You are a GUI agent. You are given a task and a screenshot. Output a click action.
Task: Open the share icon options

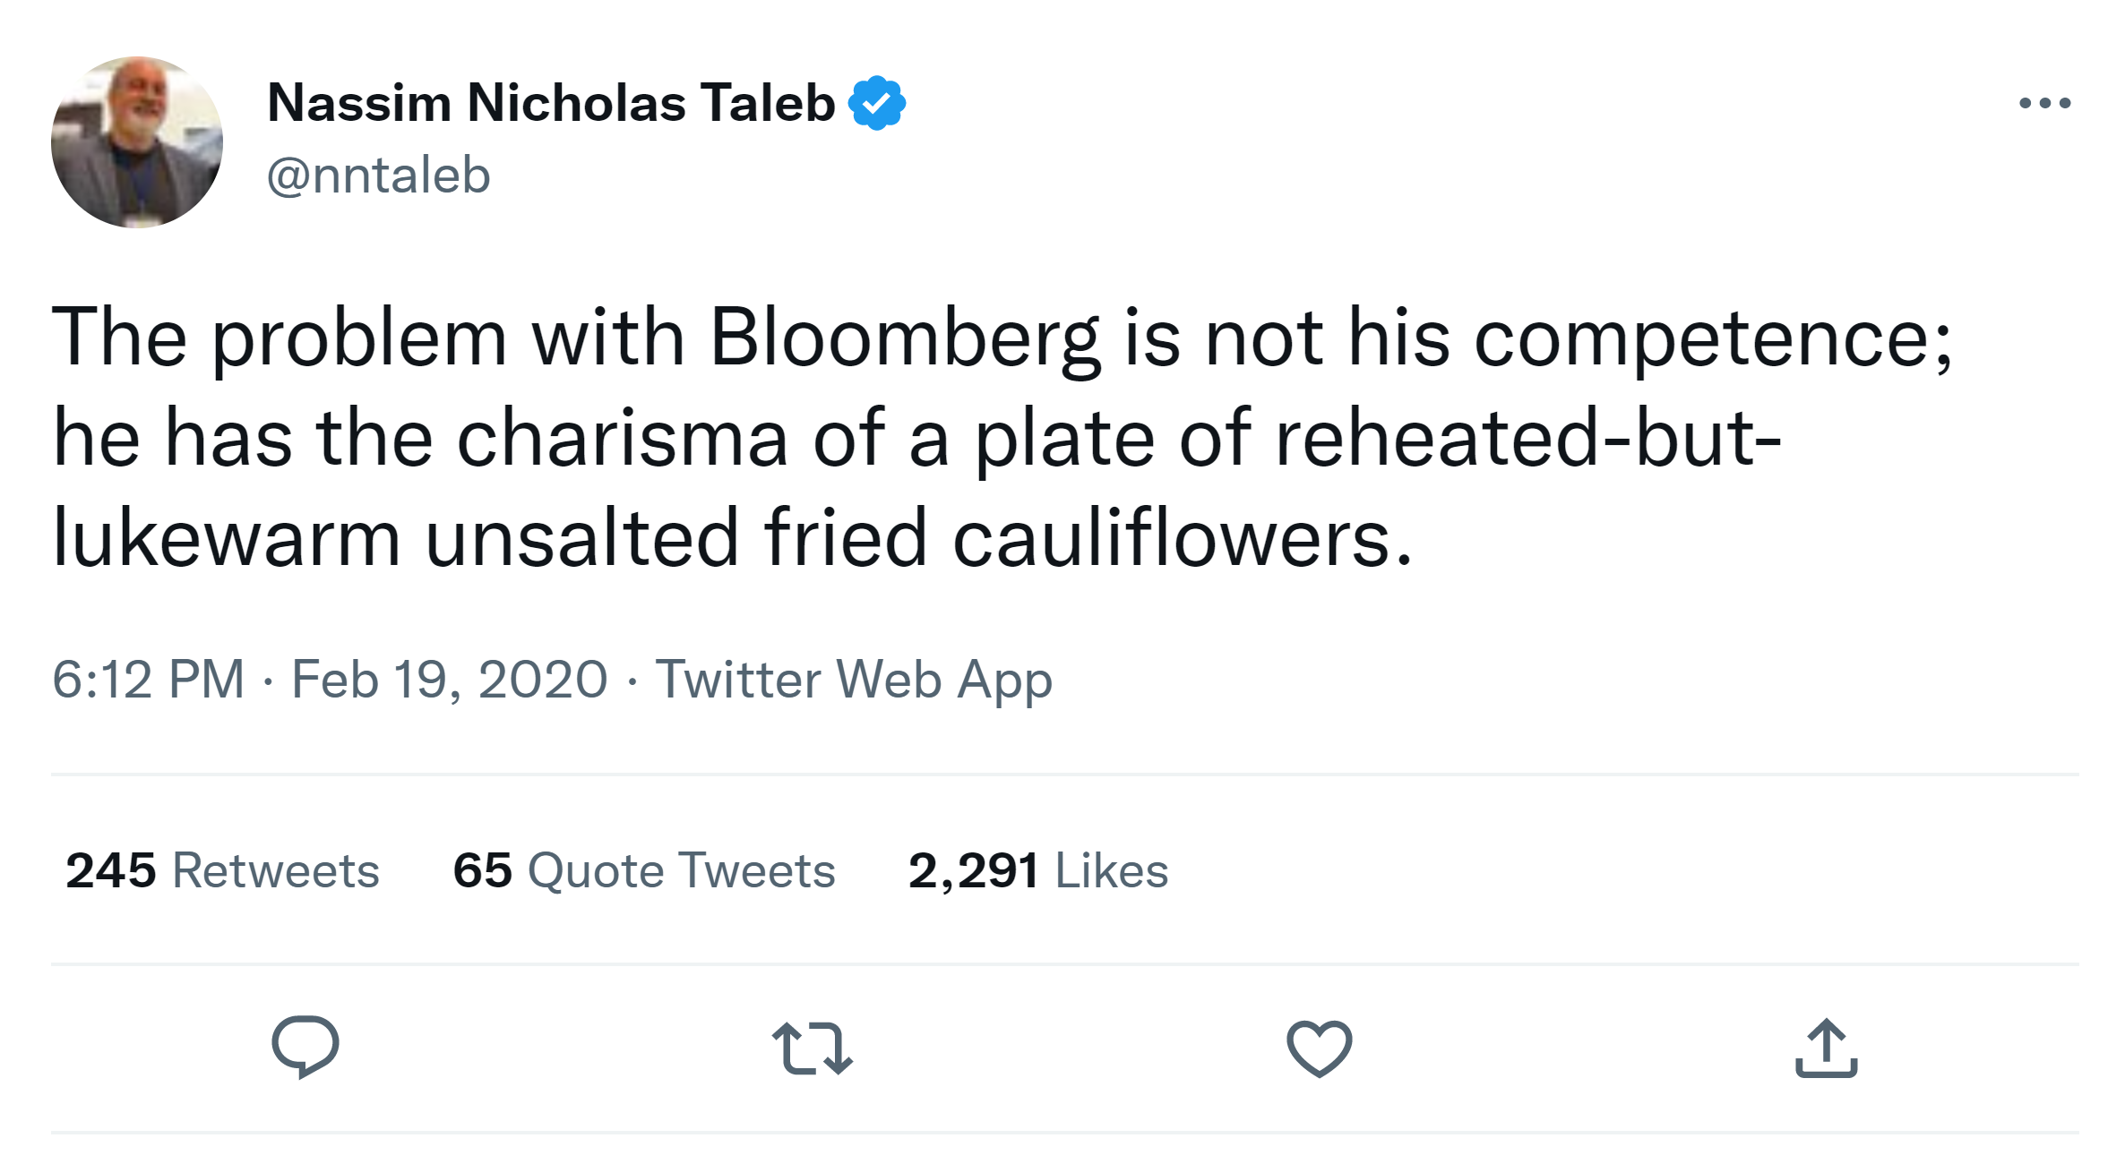(1826, 1048)
